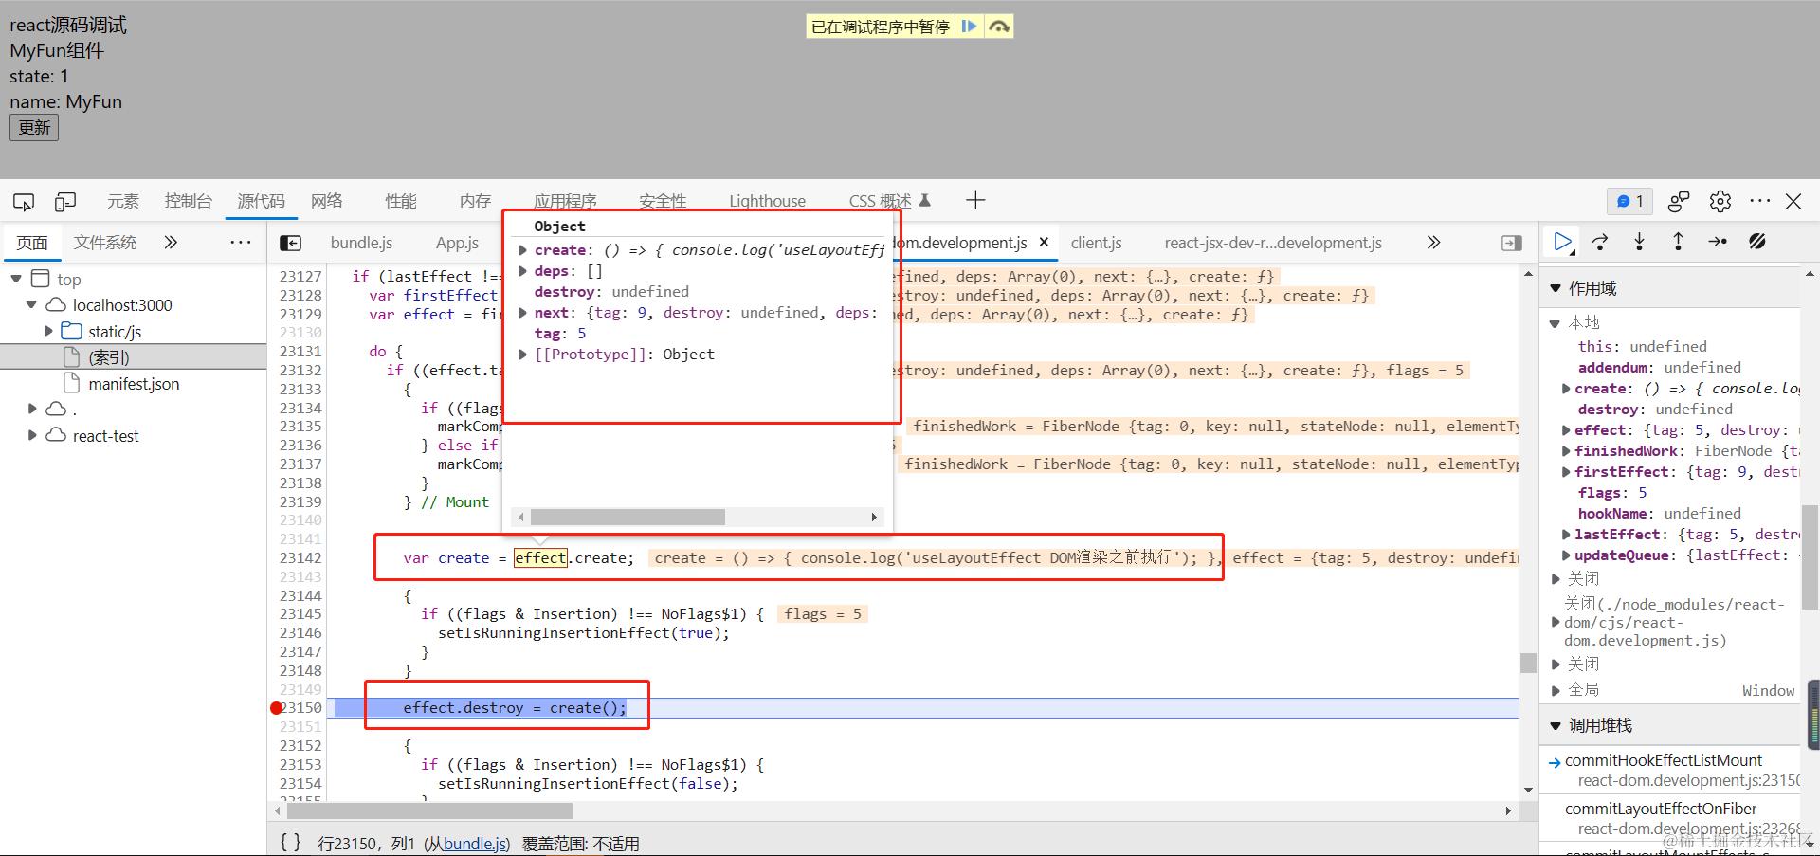Collapse the 作用域 section
Image resolution: width=1820 pixels, height=856 pixels.
click(x=1555, y=288)
